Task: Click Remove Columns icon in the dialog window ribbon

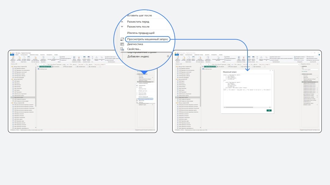Action: coord(244,58)
